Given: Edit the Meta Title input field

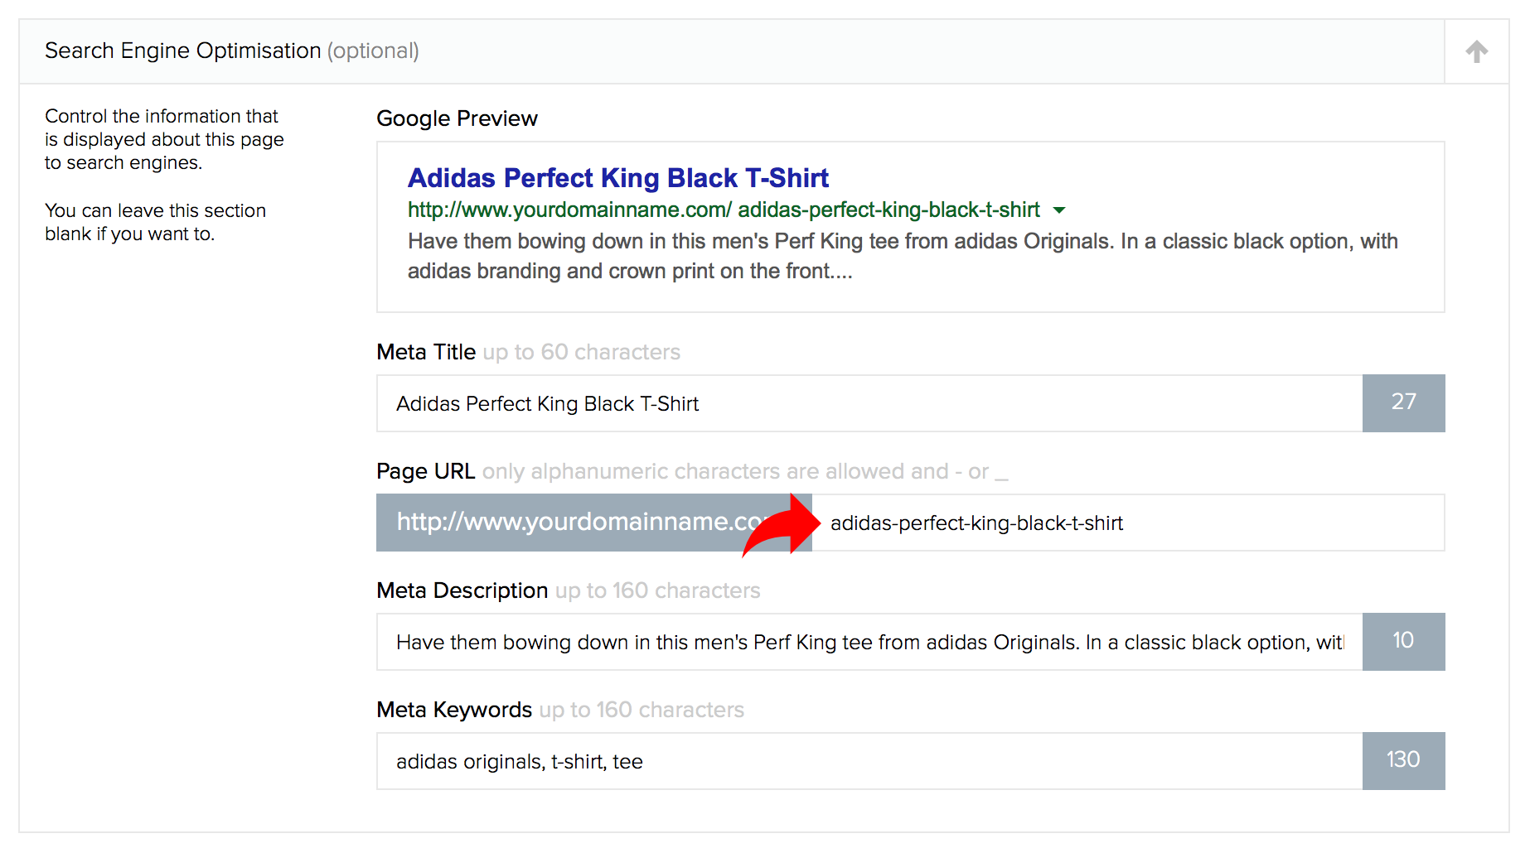Looking at the screenshot, I should coord(869,403).
